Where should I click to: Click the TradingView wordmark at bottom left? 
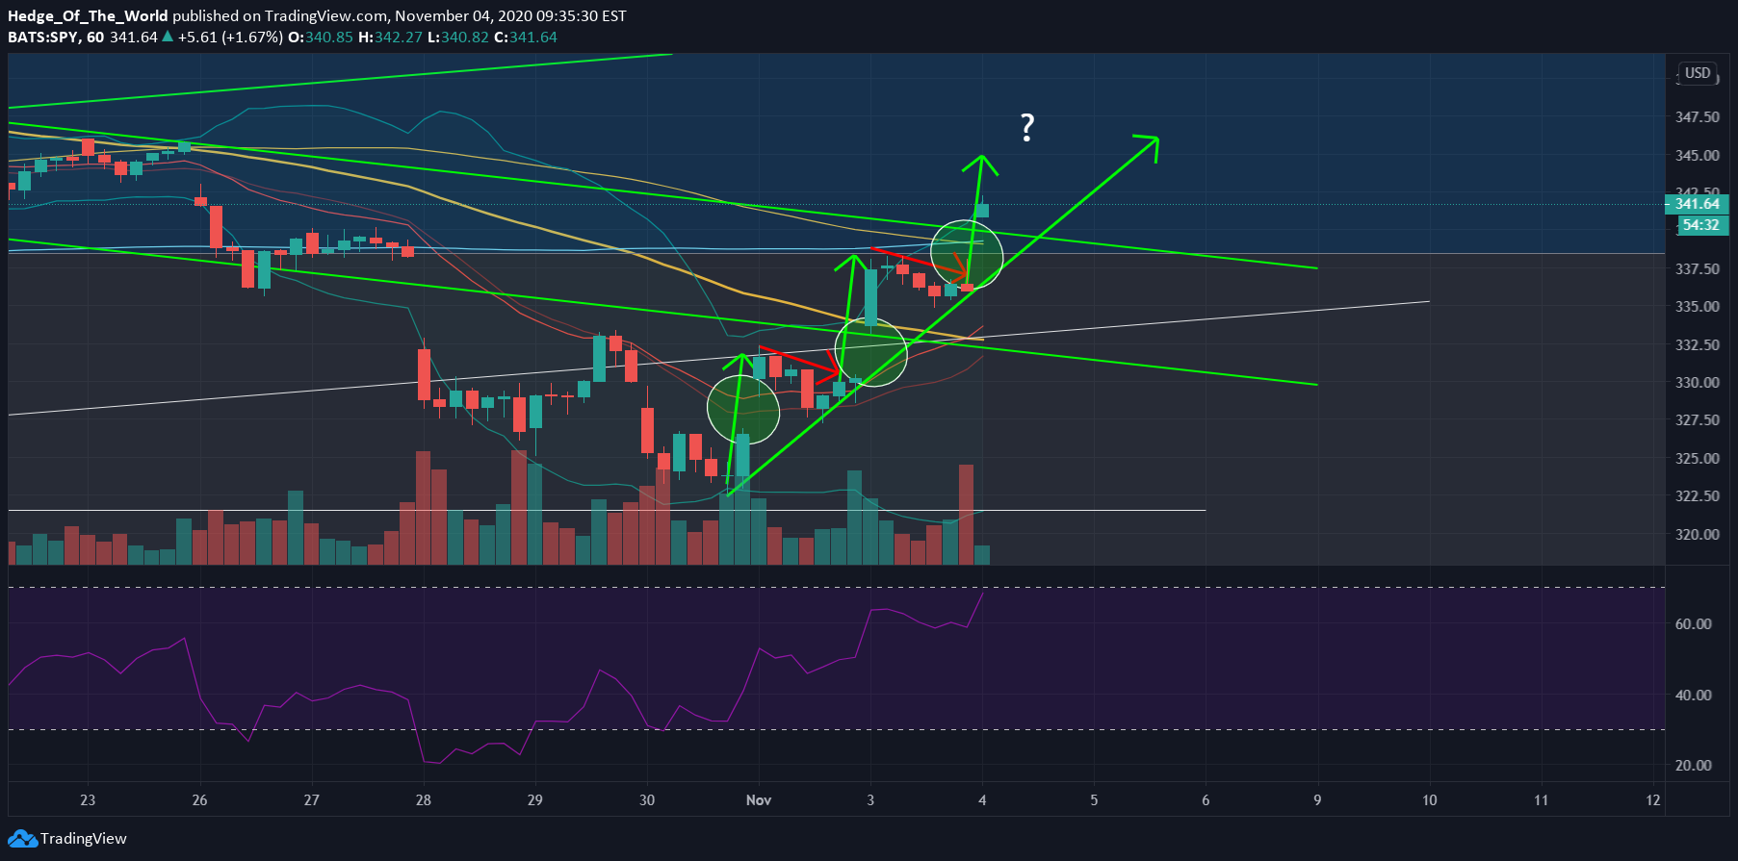click(x=84, y=839)
